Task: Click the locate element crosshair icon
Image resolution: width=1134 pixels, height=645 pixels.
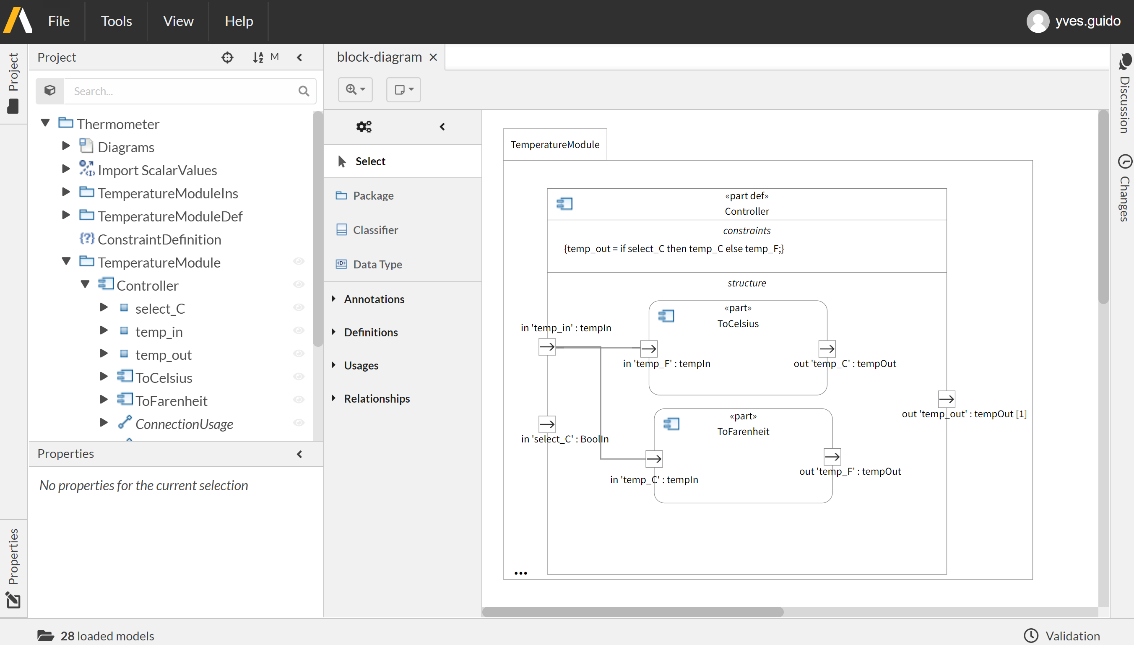Action: (227, 57)
